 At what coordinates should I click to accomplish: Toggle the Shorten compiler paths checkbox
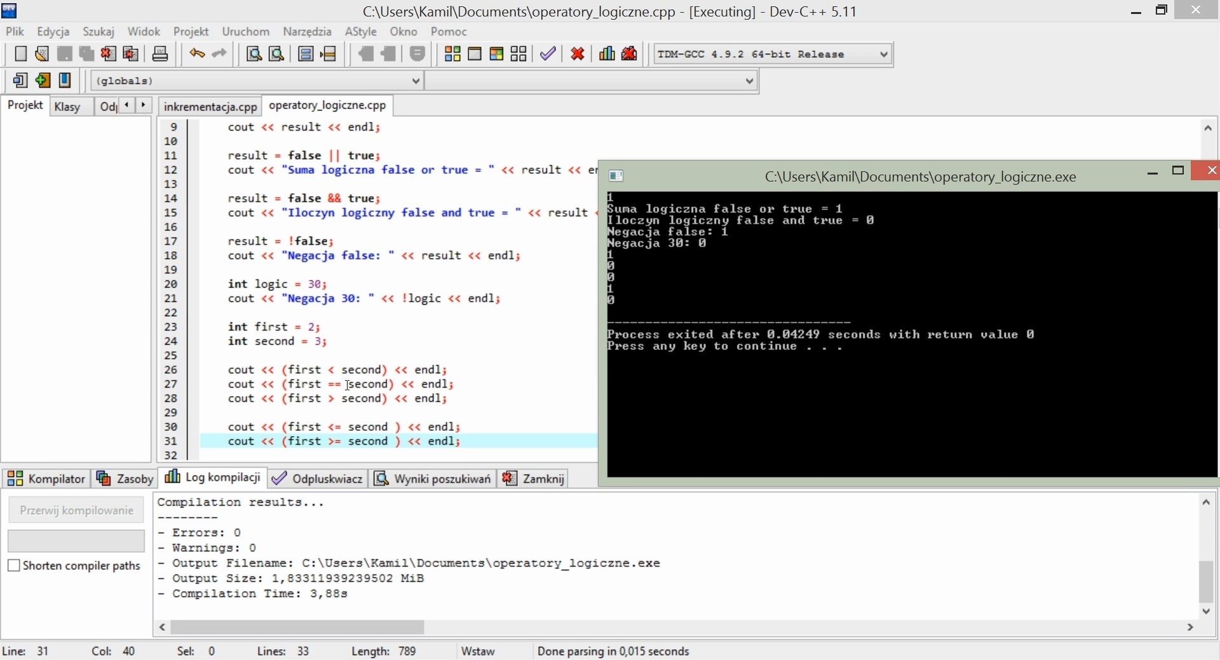click(x=14, y=567)
